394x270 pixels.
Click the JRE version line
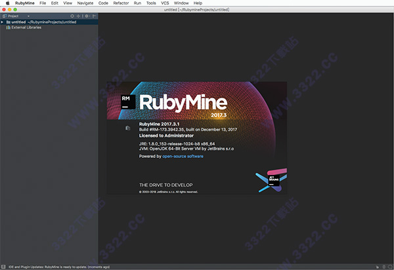point(177,144)
